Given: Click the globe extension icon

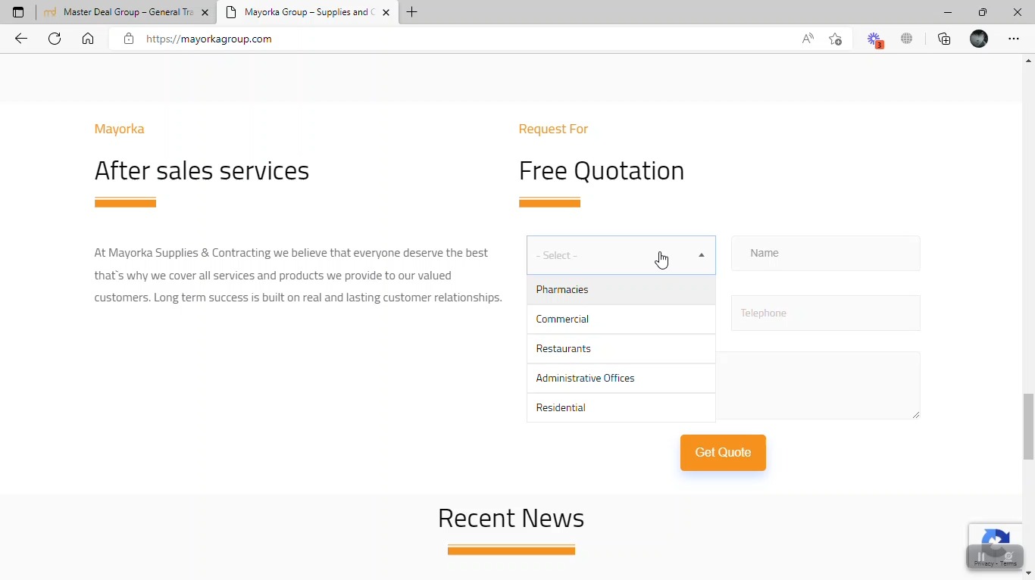Looking at the screenshot, I should (907, 39).
